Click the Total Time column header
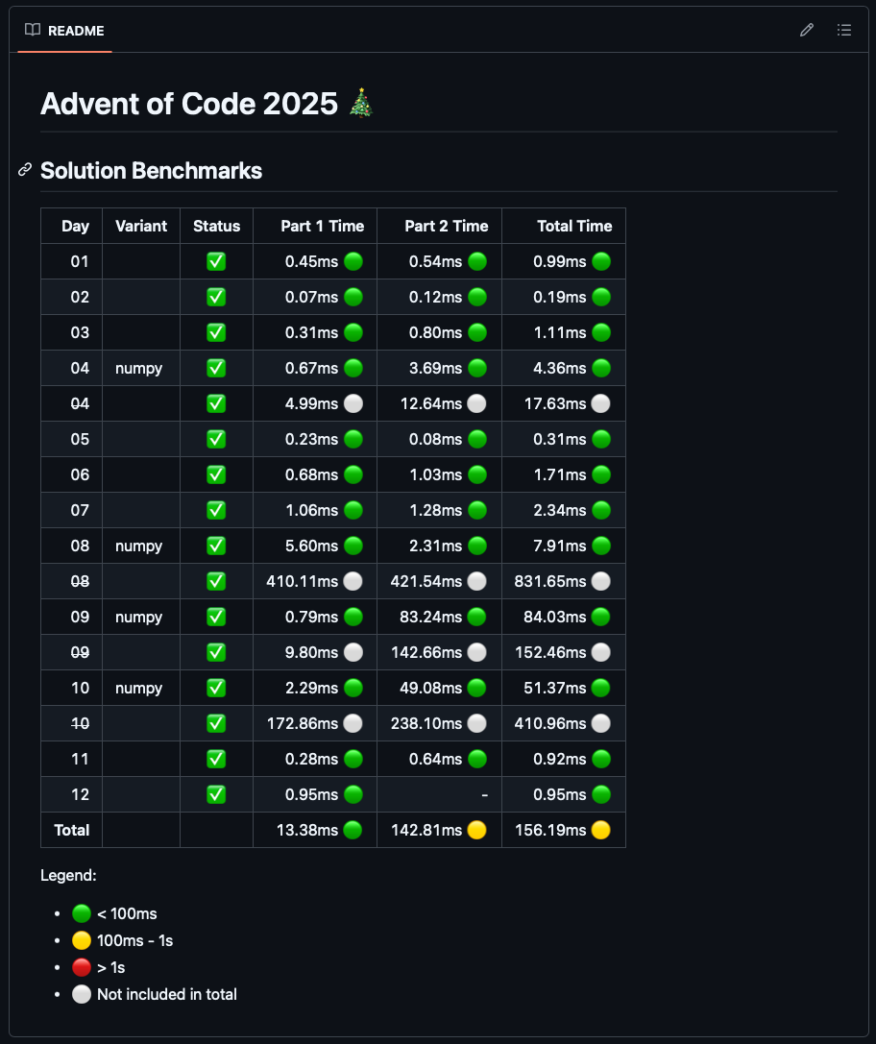 574,227
